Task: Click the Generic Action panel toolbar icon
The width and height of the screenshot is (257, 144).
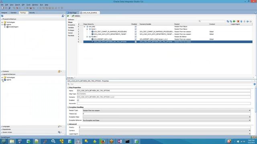Action: 59,132
